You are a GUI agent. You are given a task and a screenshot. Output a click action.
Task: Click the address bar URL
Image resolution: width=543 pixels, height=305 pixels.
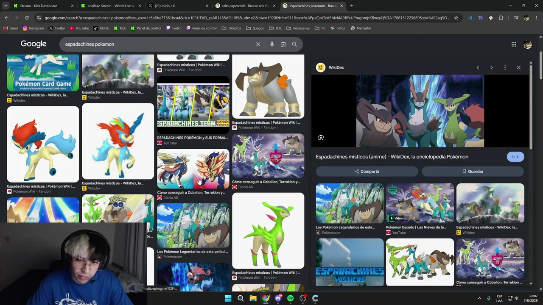click(x=247, y=18)
